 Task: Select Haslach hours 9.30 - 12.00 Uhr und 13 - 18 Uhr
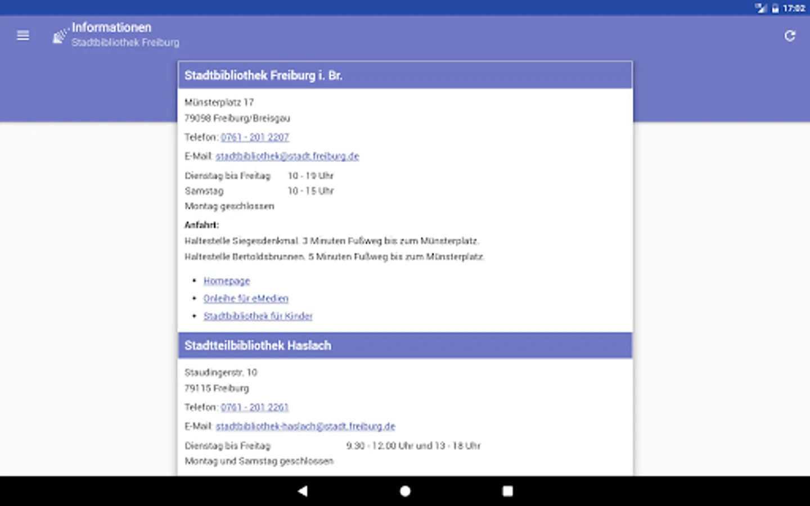(413, 446)
